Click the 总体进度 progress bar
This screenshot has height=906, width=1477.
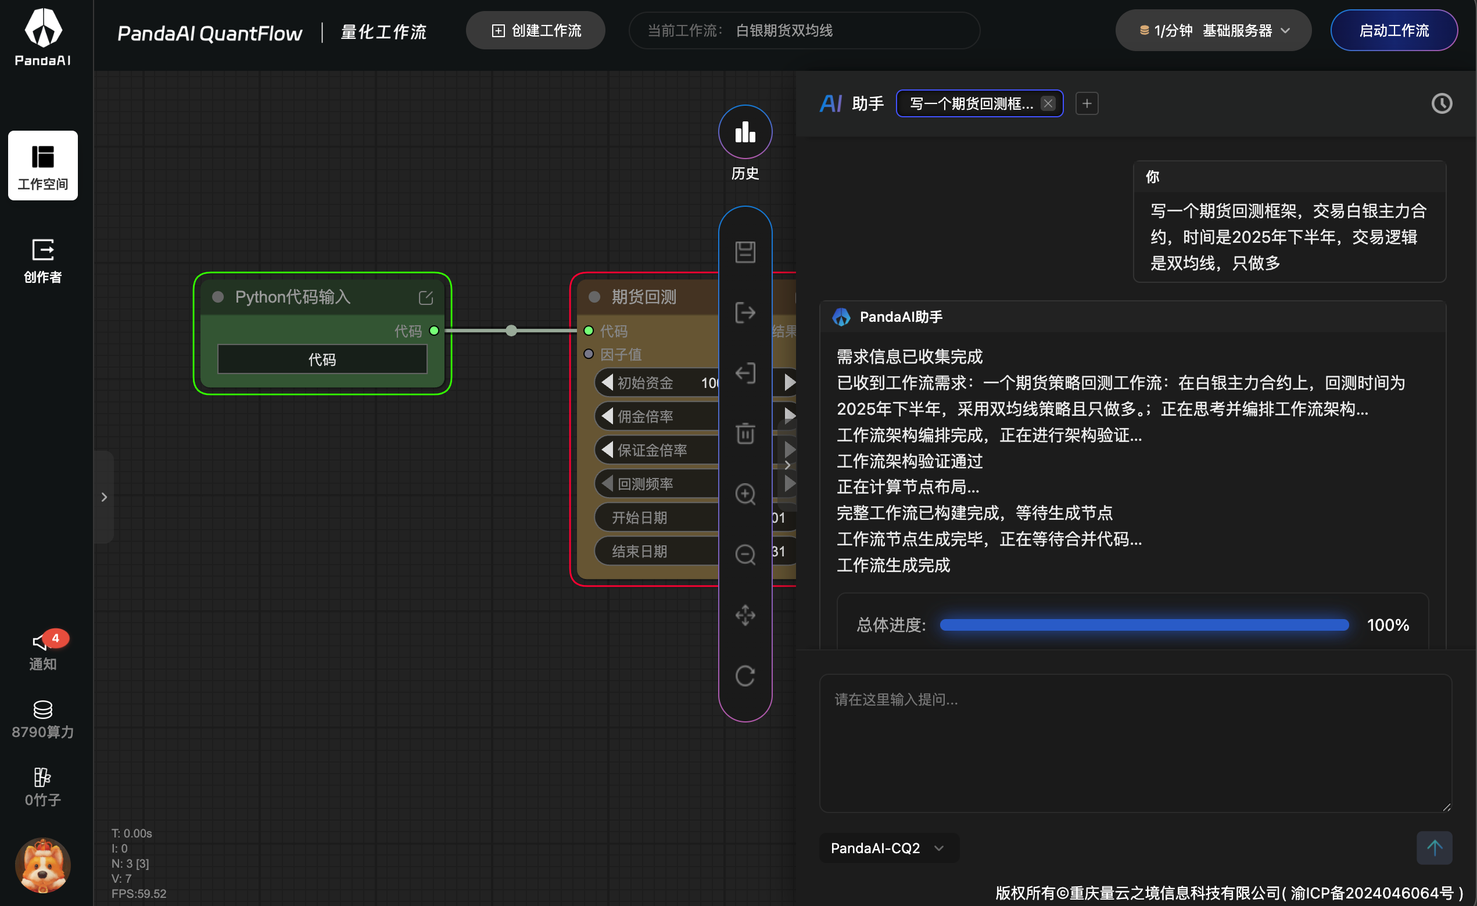(1144, 625)
